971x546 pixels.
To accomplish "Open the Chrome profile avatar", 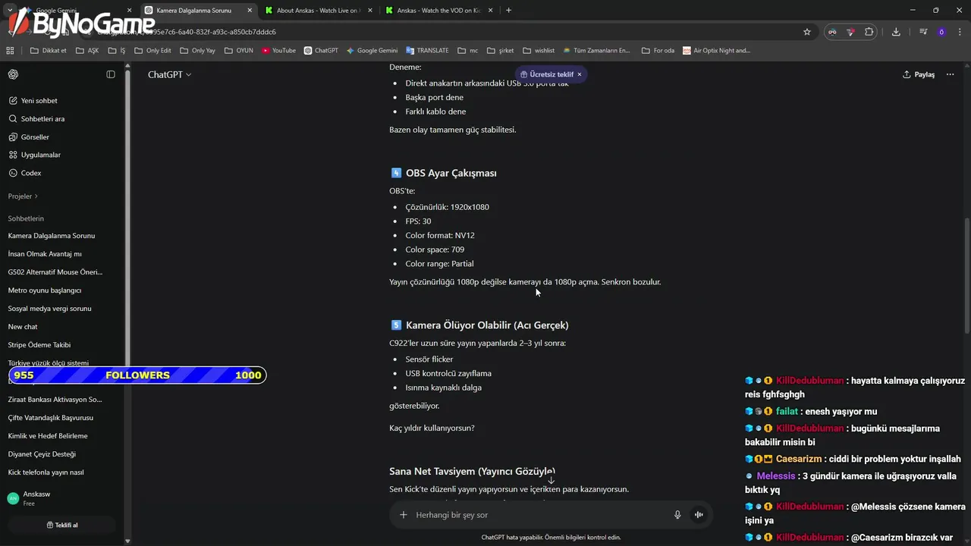I will pos(941,32).
